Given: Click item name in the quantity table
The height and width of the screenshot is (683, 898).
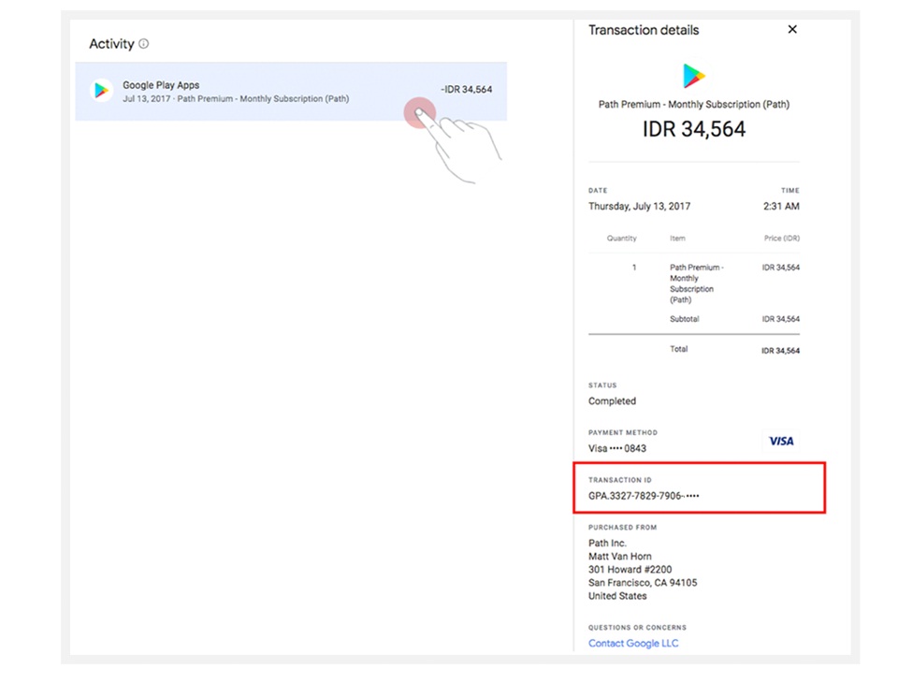Looking at the screenshot, I should pyautogui.click(x=696, y=283).
